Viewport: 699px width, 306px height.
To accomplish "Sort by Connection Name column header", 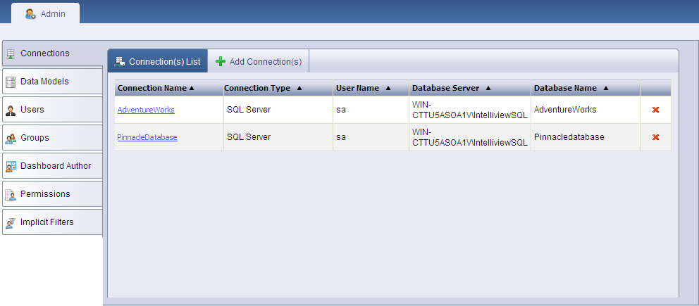I will click(156, 88).
